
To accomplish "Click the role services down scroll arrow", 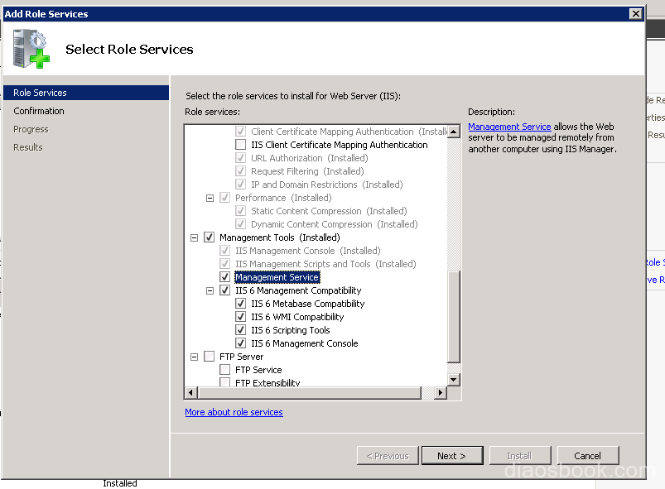I will point(454,379).
